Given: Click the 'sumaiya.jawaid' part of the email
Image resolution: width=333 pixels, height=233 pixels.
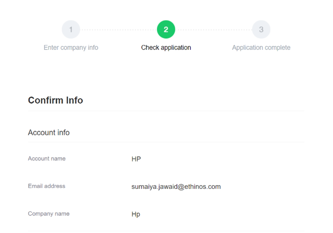Looking at the screenshot, I should [152, 187].
